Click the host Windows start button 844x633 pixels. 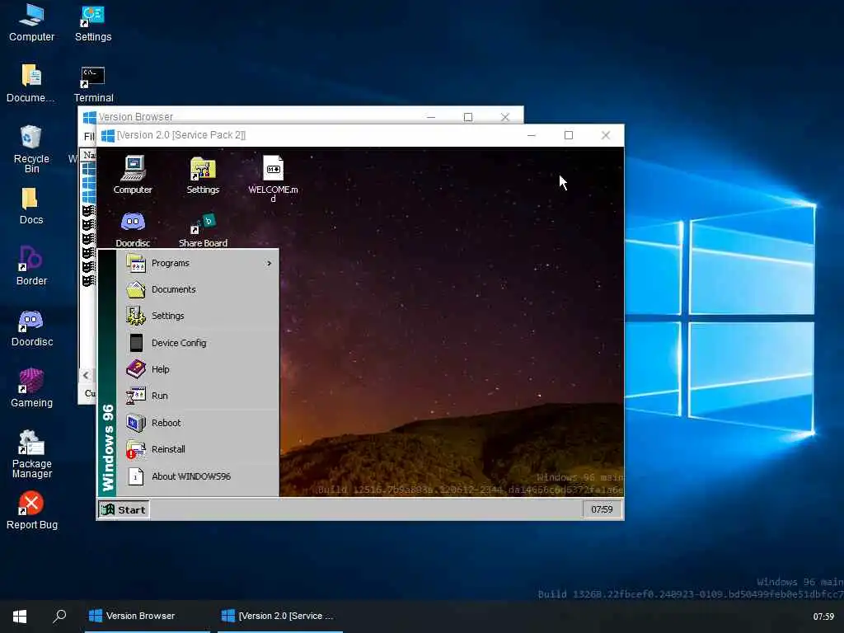(x=20, y=617)
